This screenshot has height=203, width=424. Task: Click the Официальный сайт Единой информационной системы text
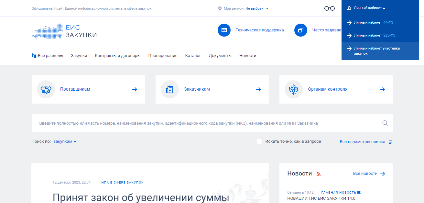click(92, 8)
